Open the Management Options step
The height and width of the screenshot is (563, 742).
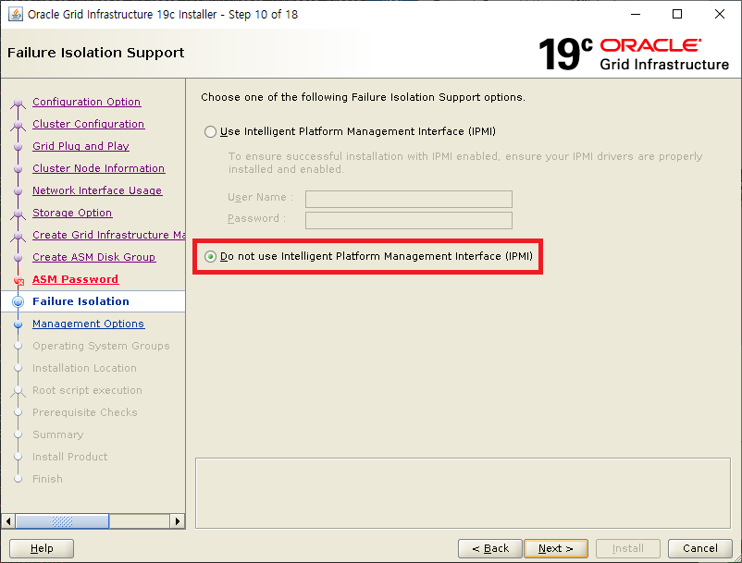[88, 324]
